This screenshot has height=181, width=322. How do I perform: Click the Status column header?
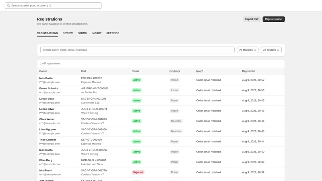pyautogui.click(x=135, y=71)
